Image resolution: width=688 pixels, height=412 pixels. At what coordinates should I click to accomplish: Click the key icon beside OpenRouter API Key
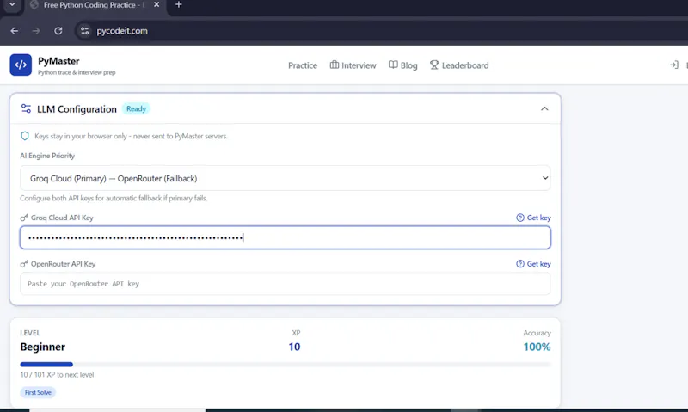(x=24, y=264)
